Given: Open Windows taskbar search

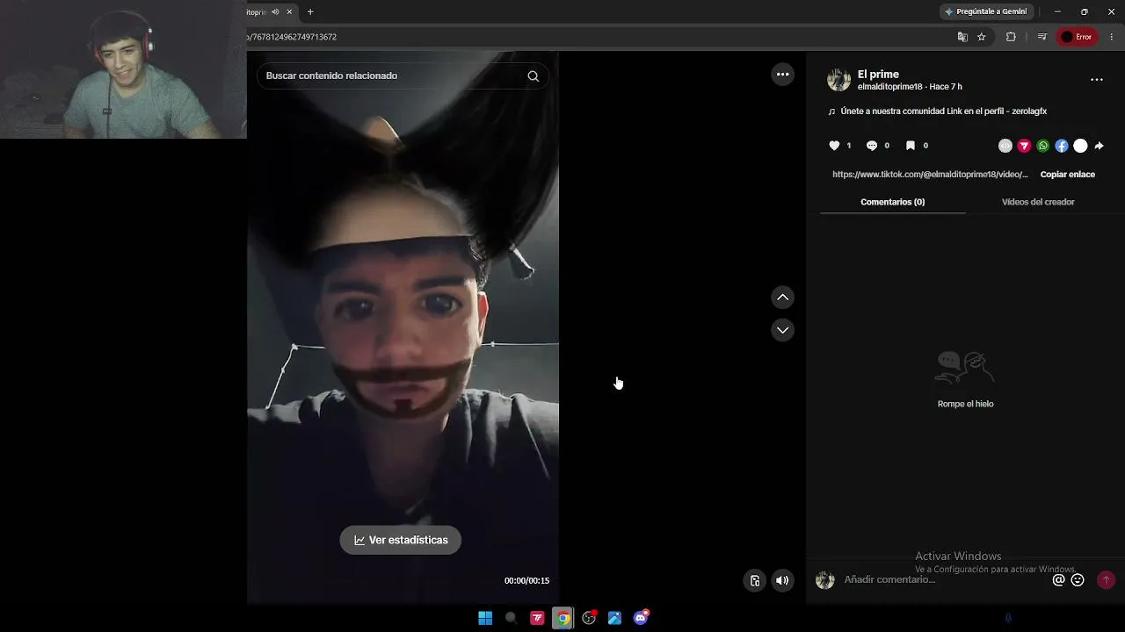Looking at the screenshot, I should tap(511, 618).
